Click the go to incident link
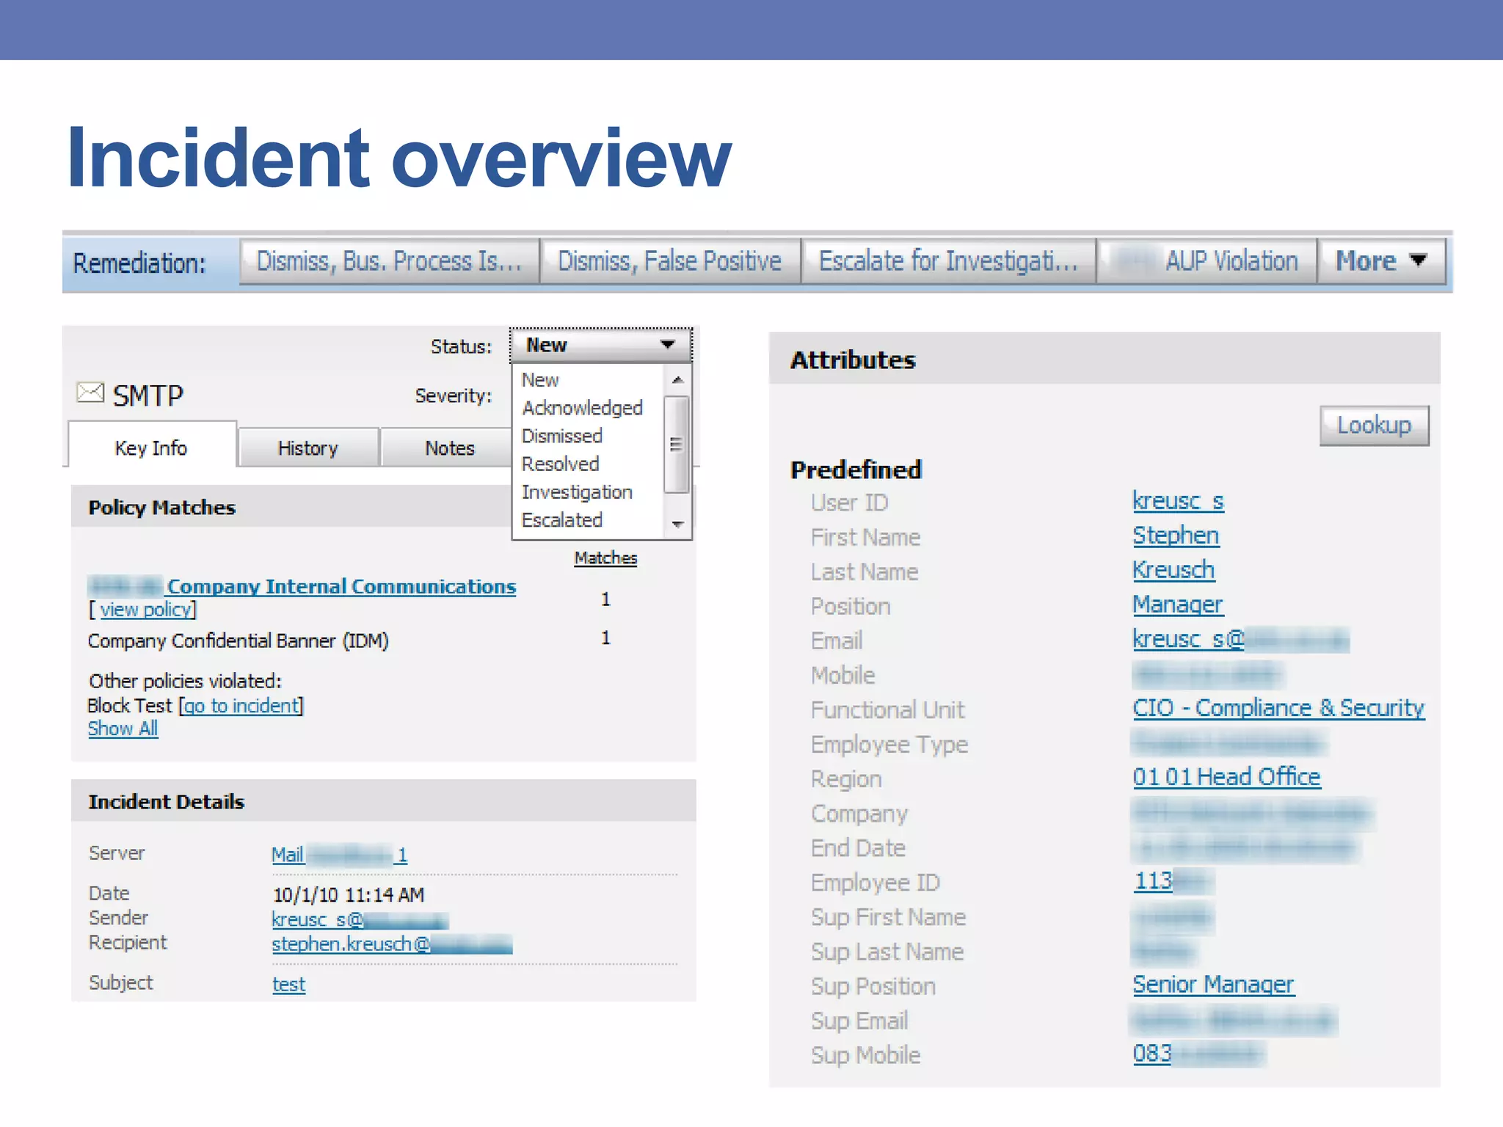 tap(241, 706)
